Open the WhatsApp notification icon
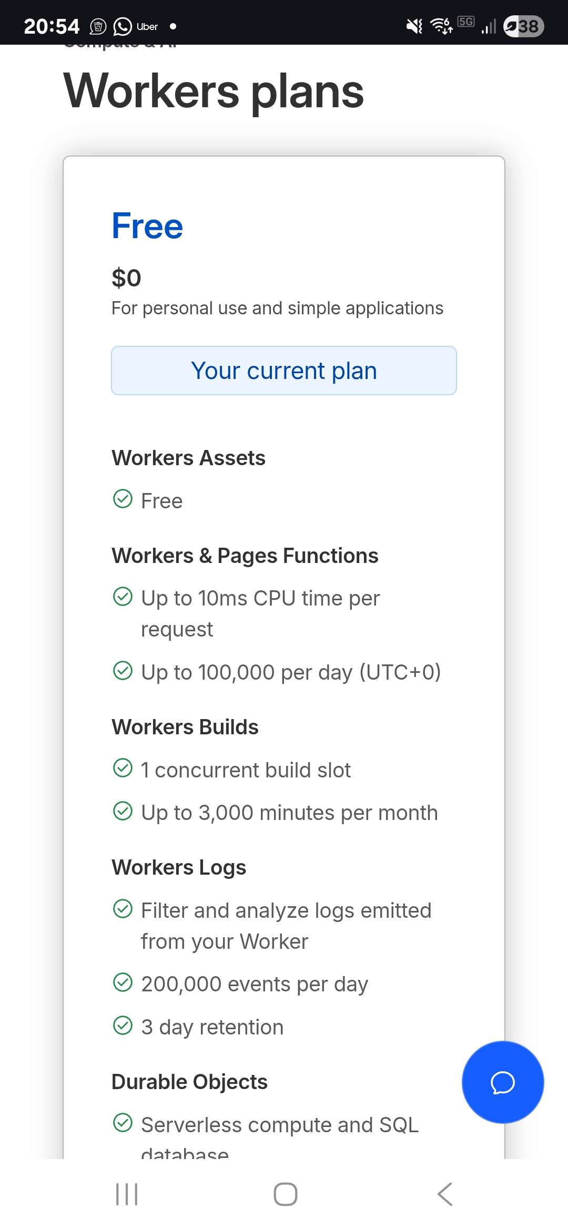 click(123, 26)
